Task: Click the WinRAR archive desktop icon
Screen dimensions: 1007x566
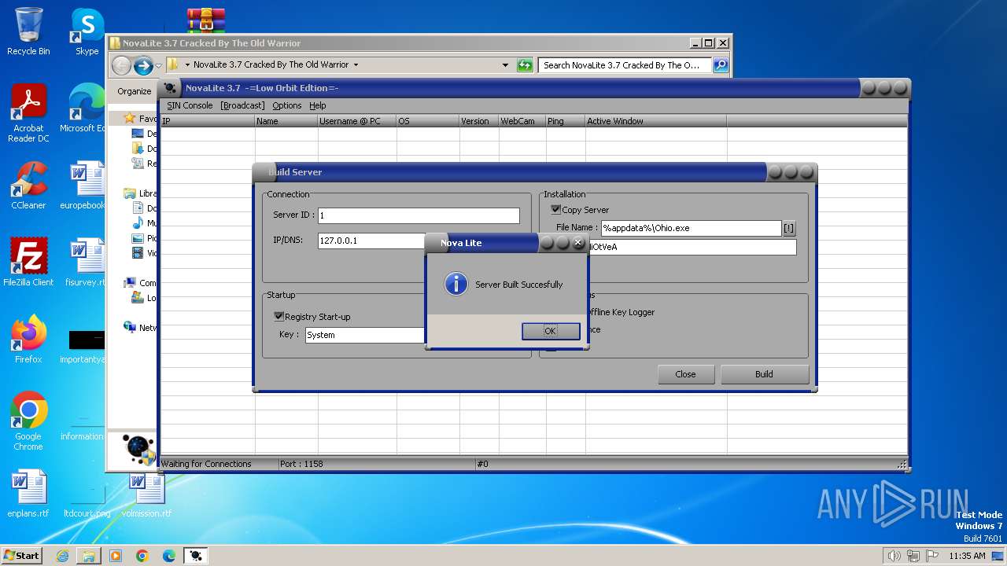Action: point(206,20)
